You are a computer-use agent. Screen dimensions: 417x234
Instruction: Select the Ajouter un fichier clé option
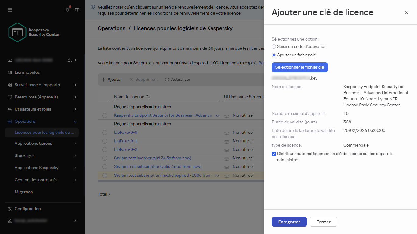(274, 55)
